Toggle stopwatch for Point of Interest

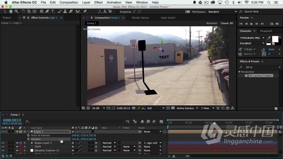click(x=28, y=135)
